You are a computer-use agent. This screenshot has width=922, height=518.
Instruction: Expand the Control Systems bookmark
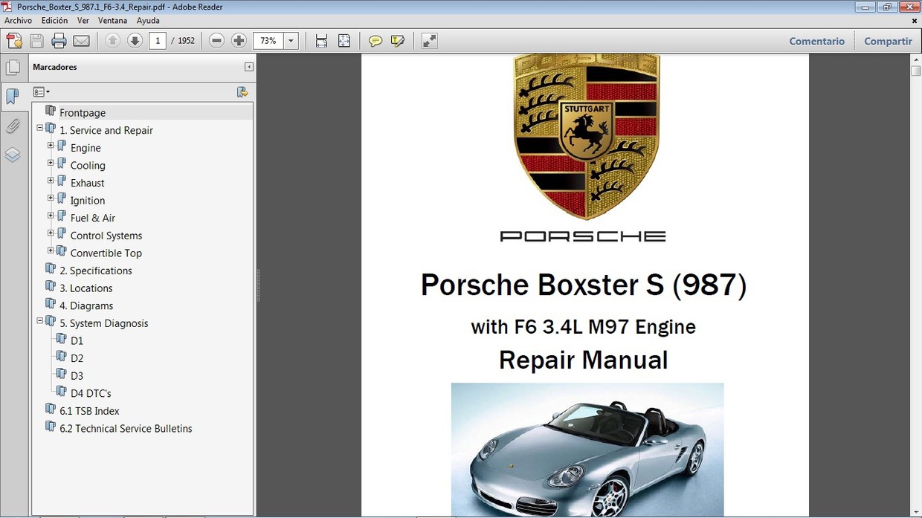point(51,233)
